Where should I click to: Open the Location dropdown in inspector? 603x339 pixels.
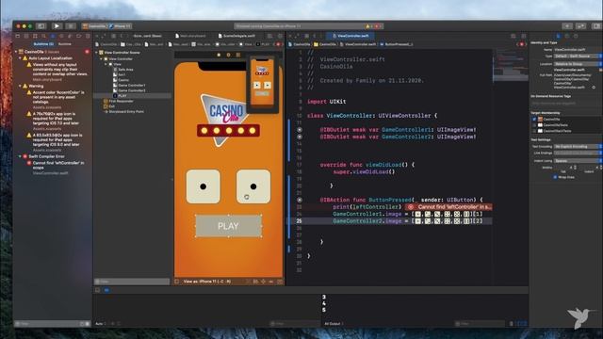[x=578, y=64]
